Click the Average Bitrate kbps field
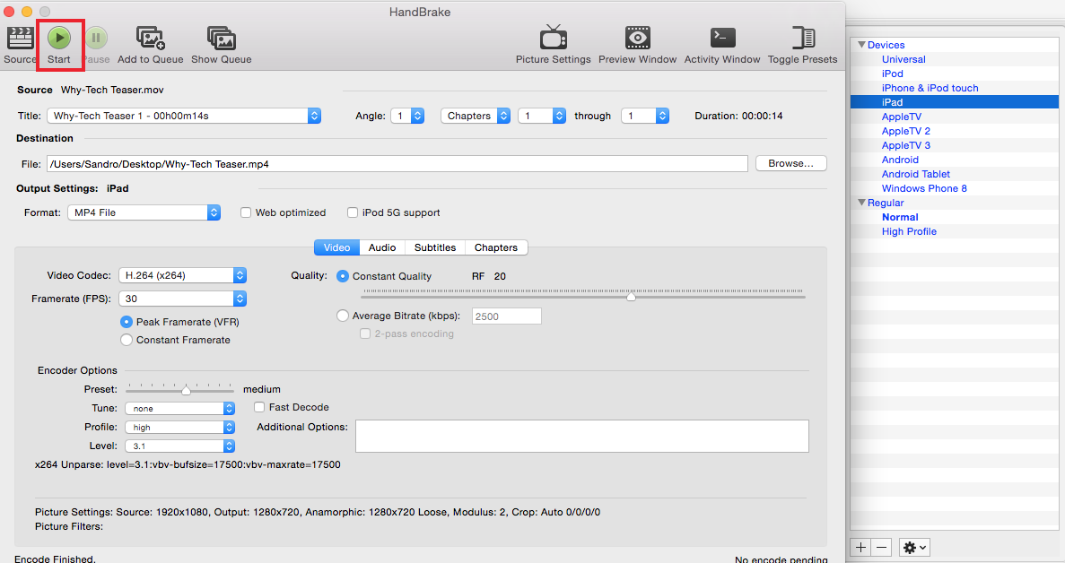The width and height of the screenshot is (1065, 563). pyautogui.click(x=507, y=316)
